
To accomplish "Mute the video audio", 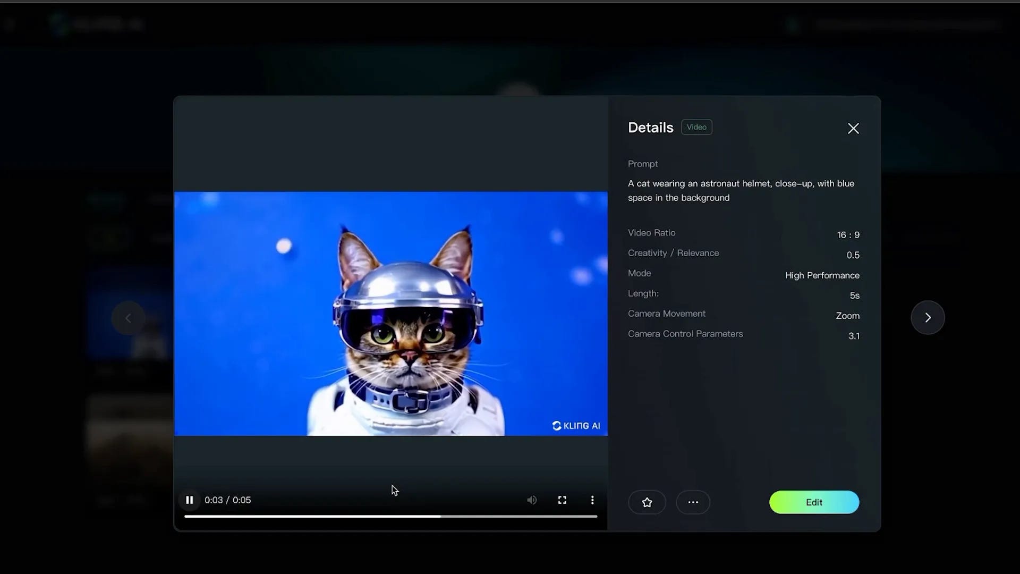I will click(x=532, y=500).
